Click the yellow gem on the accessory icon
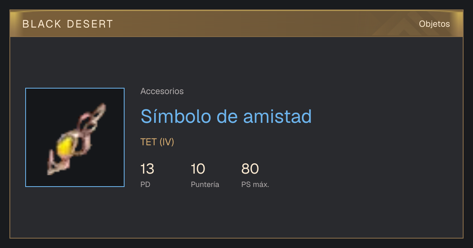473x248 pixels. [64, 146]
